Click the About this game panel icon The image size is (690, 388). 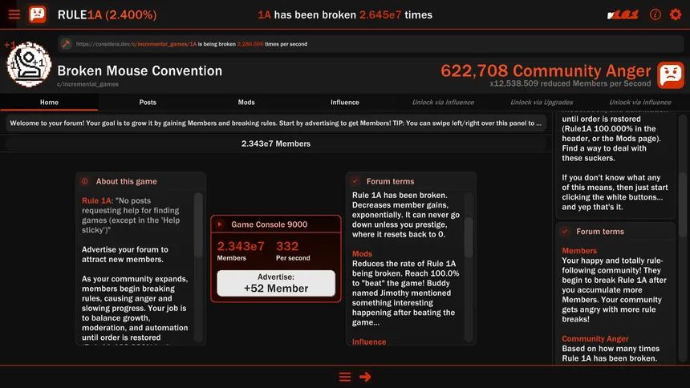point(85,181)
